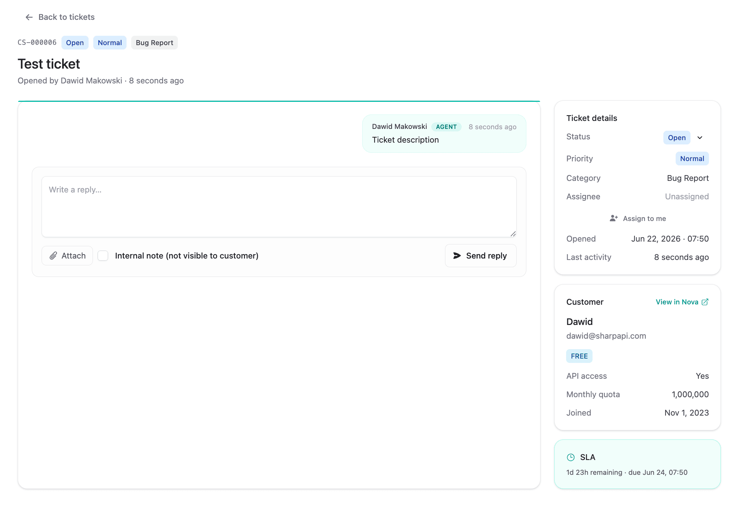
Task: Click the Normal badge in ticket header
Action: coord(110,43)
